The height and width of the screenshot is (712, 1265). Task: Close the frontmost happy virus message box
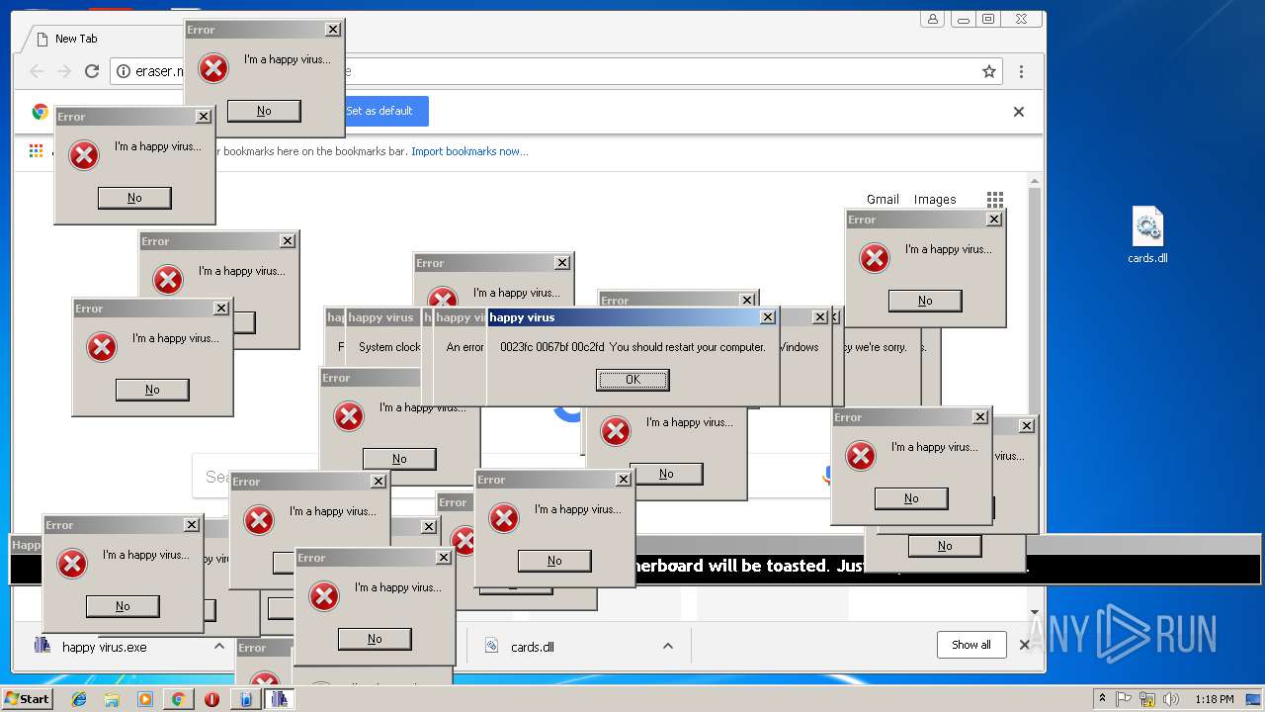[x=768, y=317]
